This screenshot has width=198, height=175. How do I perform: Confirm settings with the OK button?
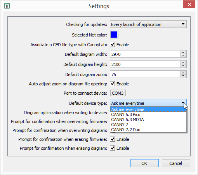click(x=144, y=163)
